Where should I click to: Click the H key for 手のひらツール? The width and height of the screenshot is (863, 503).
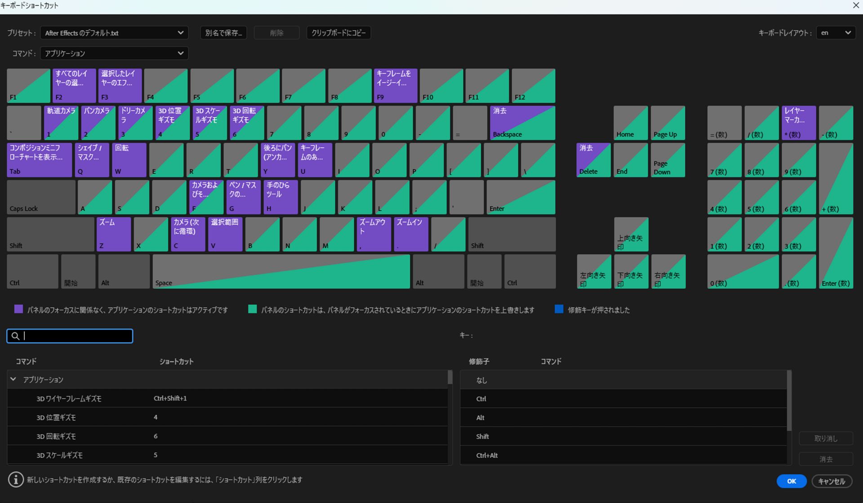click(280, 197)
